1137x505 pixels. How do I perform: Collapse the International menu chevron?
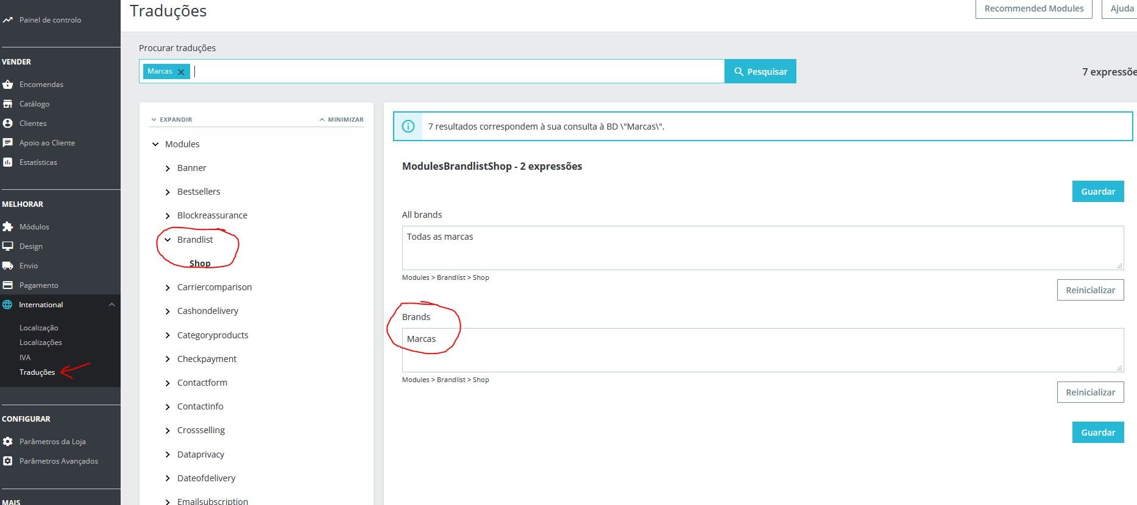coord(112,305)
